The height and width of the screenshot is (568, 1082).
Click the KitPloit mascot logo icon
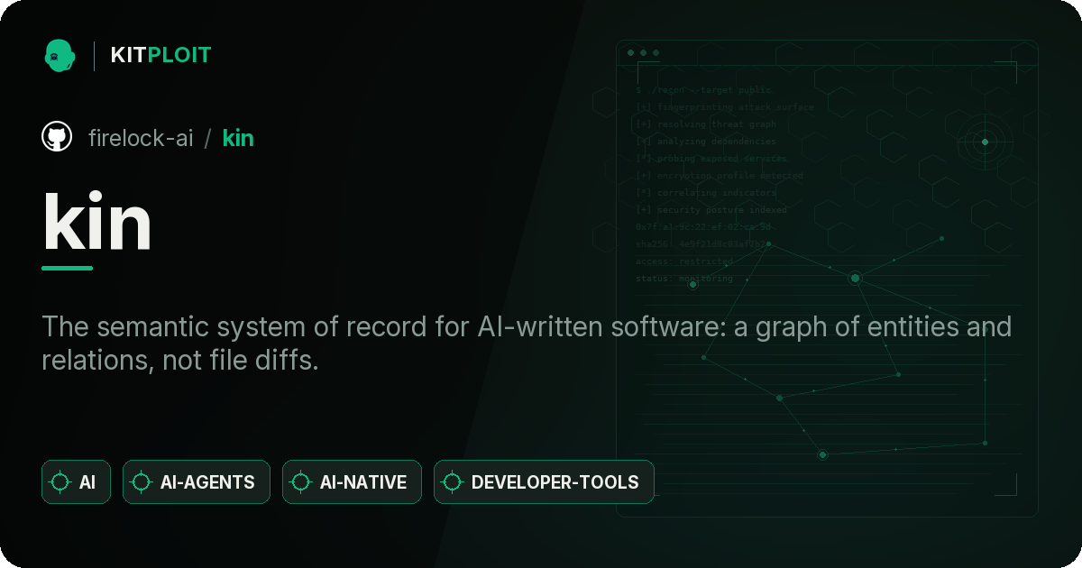point(60,55)
